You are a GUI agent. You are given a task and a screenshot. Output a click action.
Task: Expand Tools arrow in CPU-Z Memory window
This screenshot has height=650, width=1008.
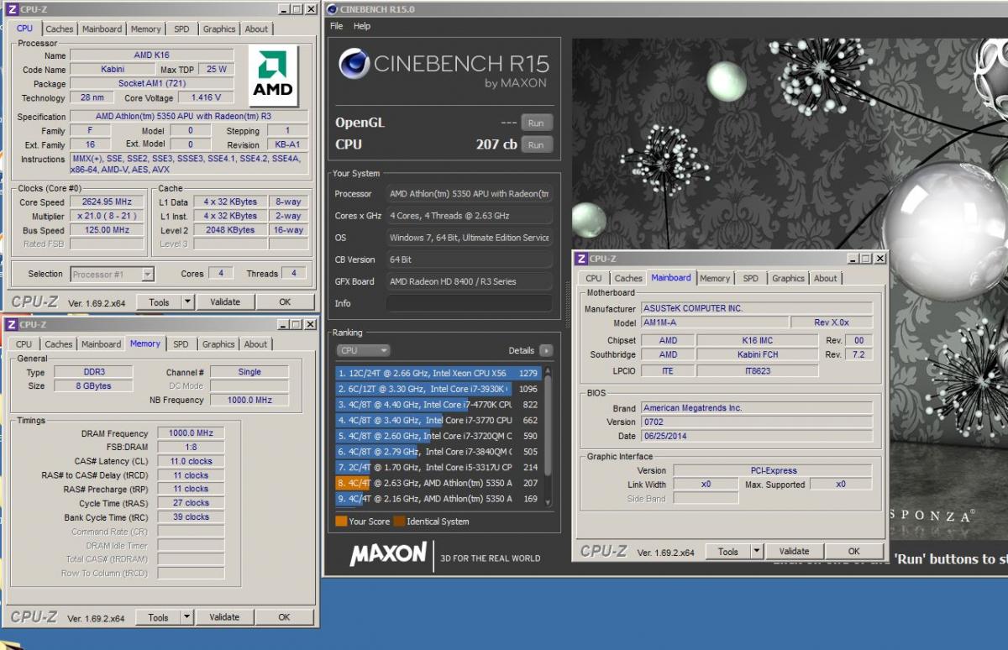tap(186, 617)
